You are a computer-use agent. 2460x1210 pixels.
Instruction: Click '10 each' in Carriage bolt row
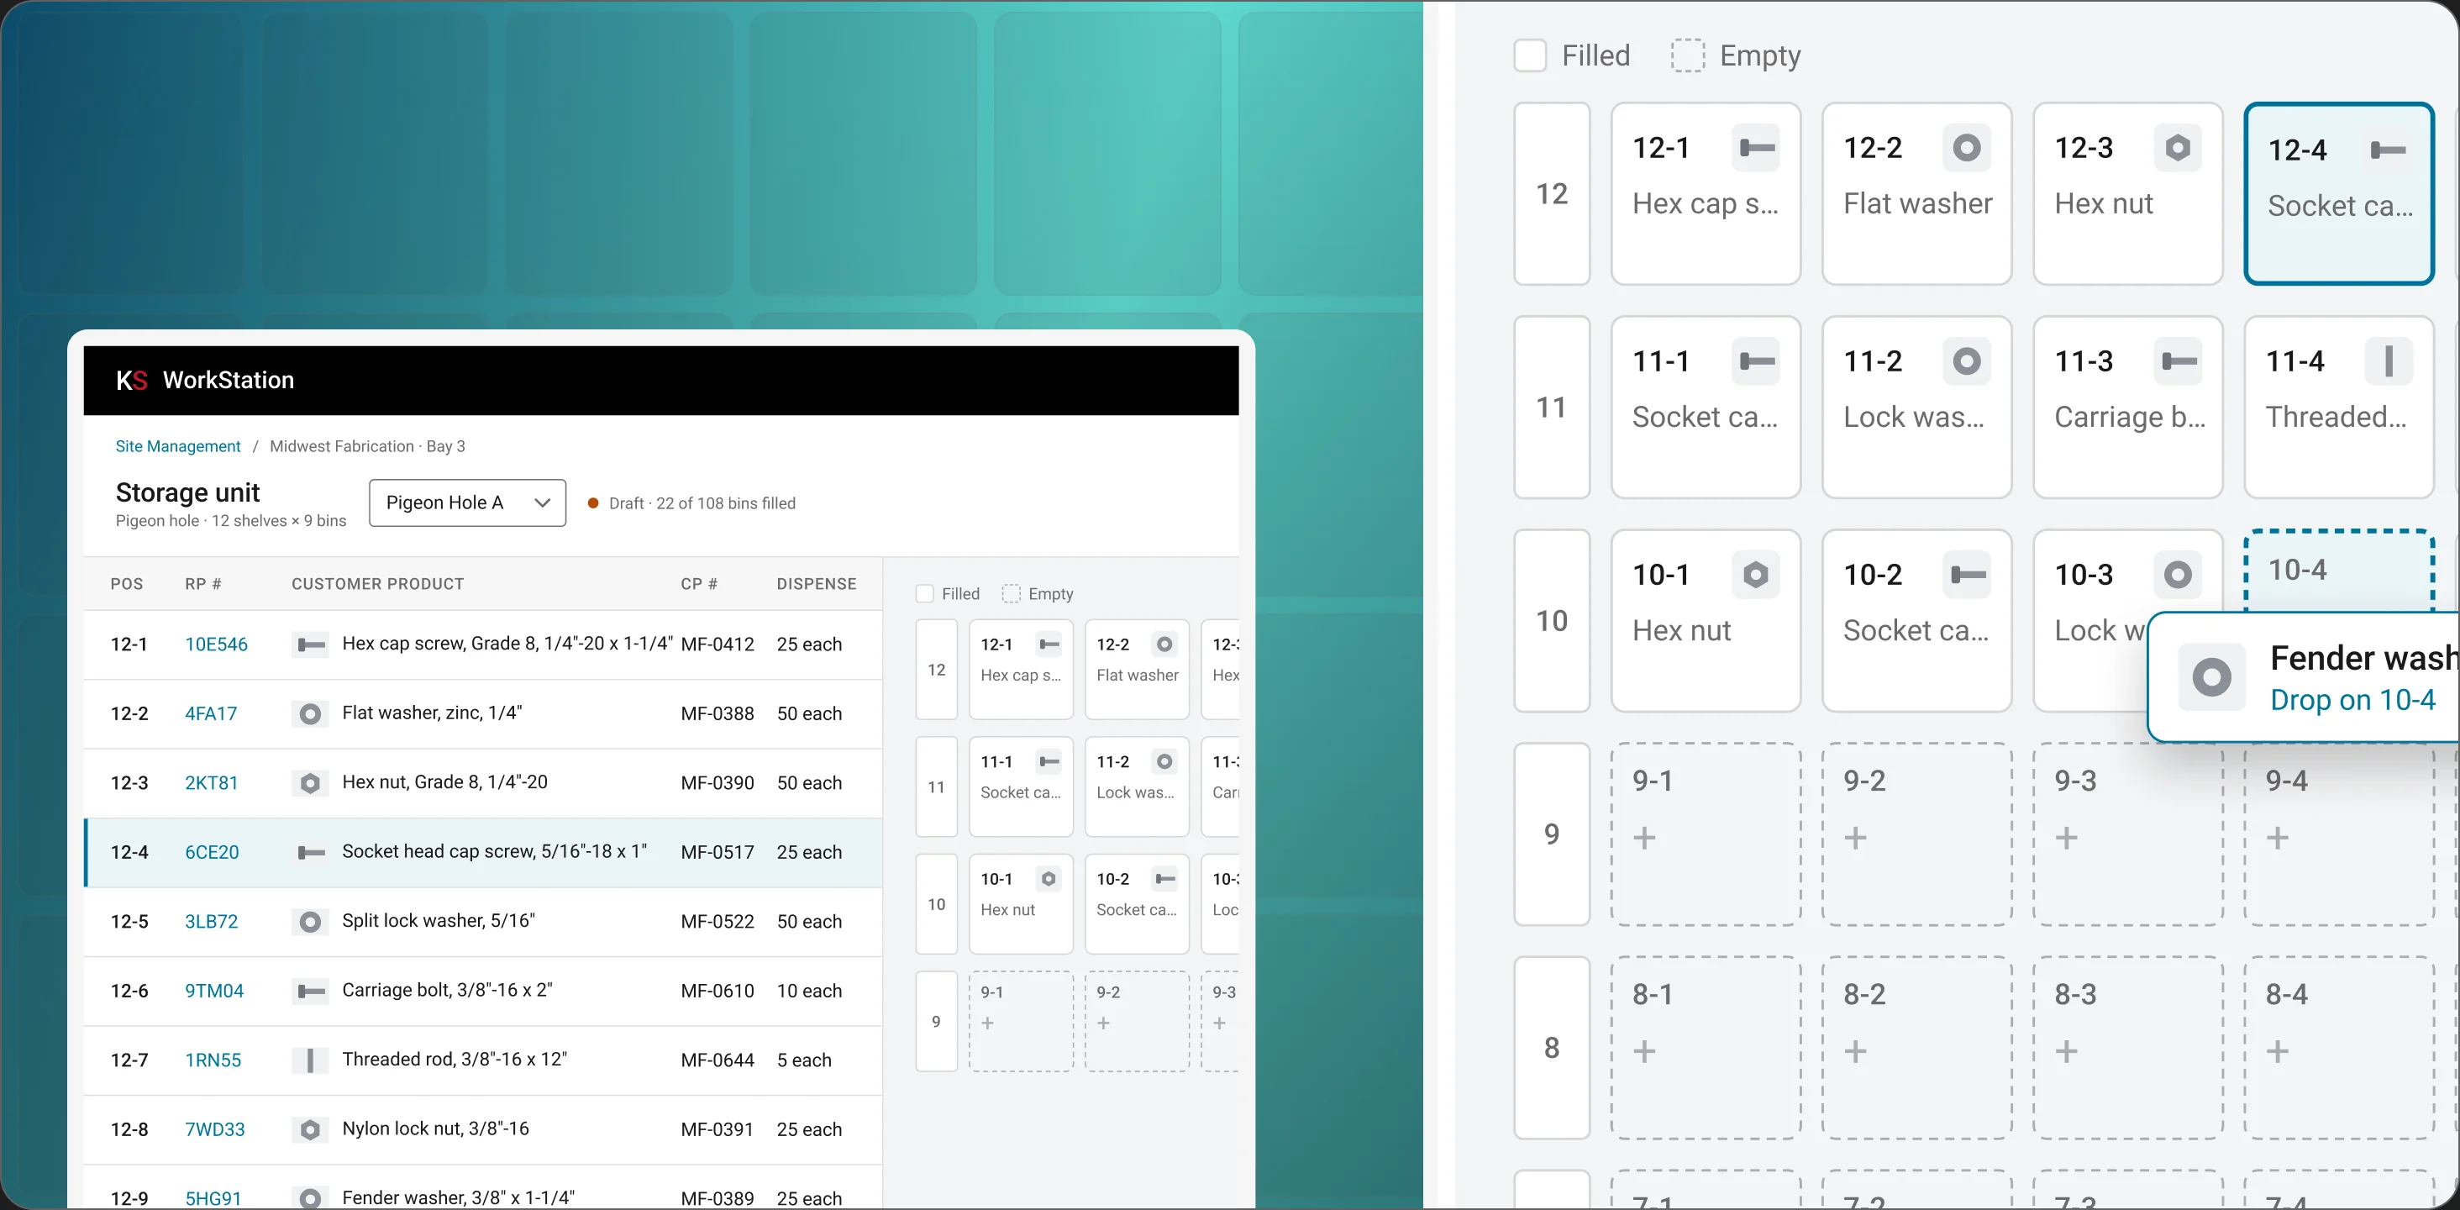point(809,992)
